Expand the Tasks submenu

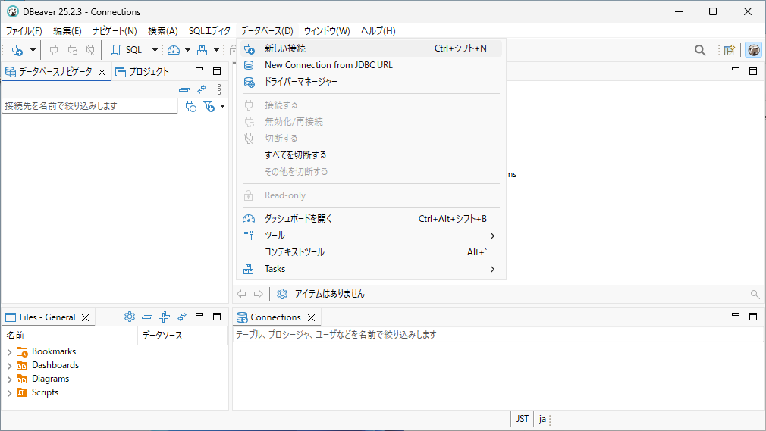point(372,269)
